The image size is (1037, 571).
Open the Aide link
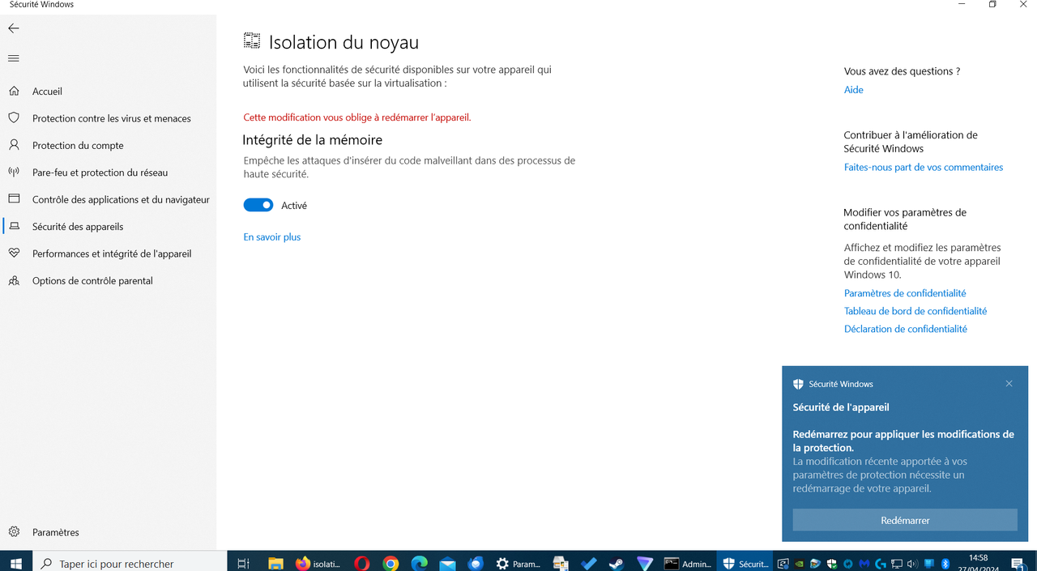[854, 90]
